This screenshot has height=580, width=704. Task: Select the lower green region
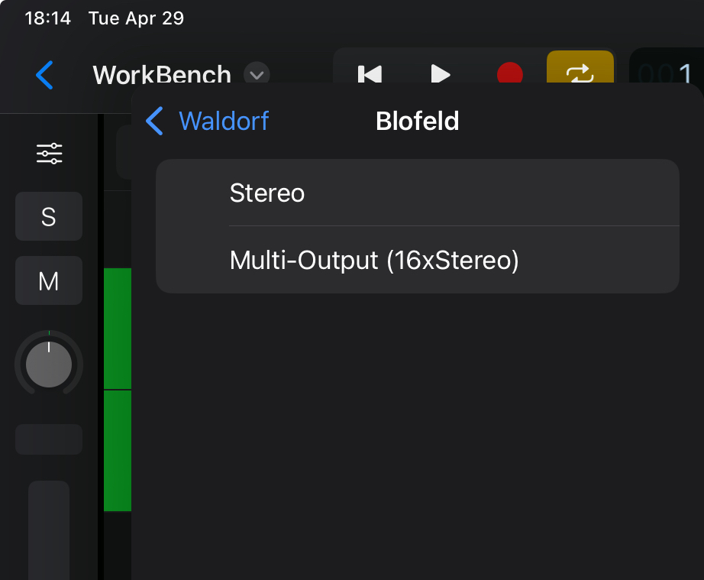click(x=117, y=450)
